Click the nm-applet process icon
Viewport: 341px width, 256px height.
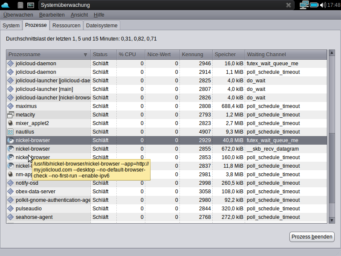(10, 175)
